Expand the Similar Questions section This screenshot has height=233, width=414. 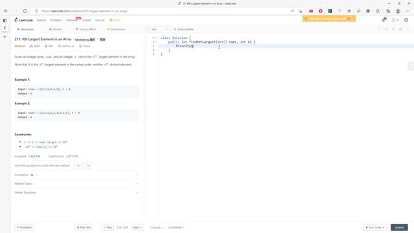76,193
